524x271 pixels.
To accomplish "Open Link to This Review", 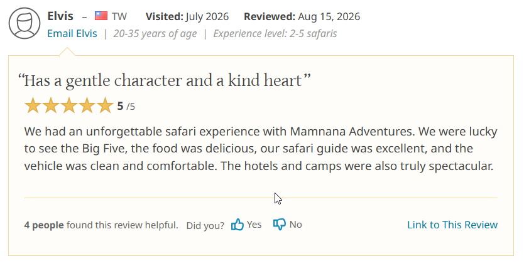I will [x=452, y=225].
